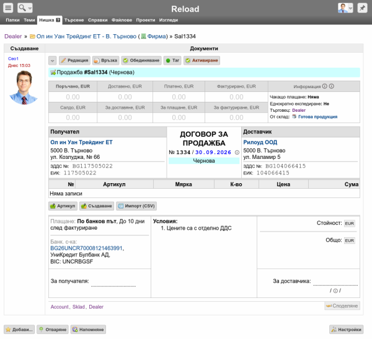Open the user profile avatar menu
The height and width of the screenshot is (339, 372).
click(x=345, y=8)
